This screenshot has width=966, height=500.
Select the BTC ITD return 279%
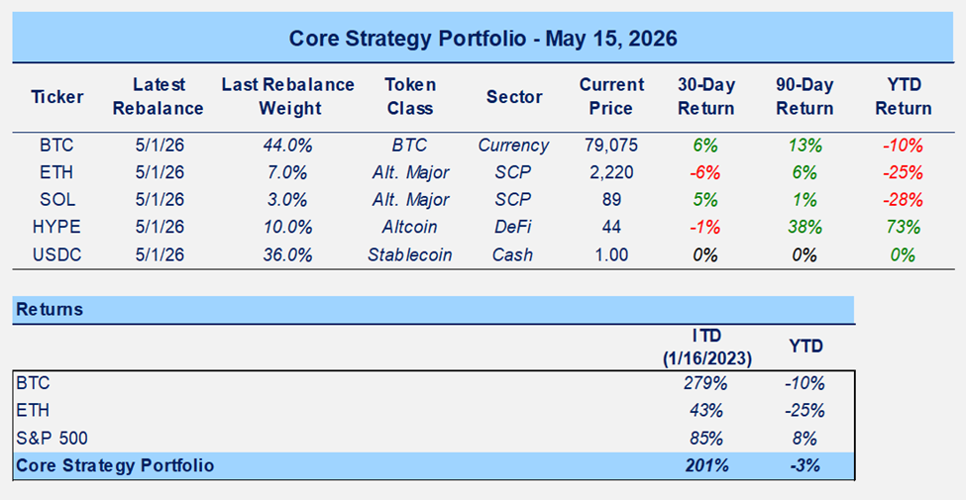(x=706, y=383)
